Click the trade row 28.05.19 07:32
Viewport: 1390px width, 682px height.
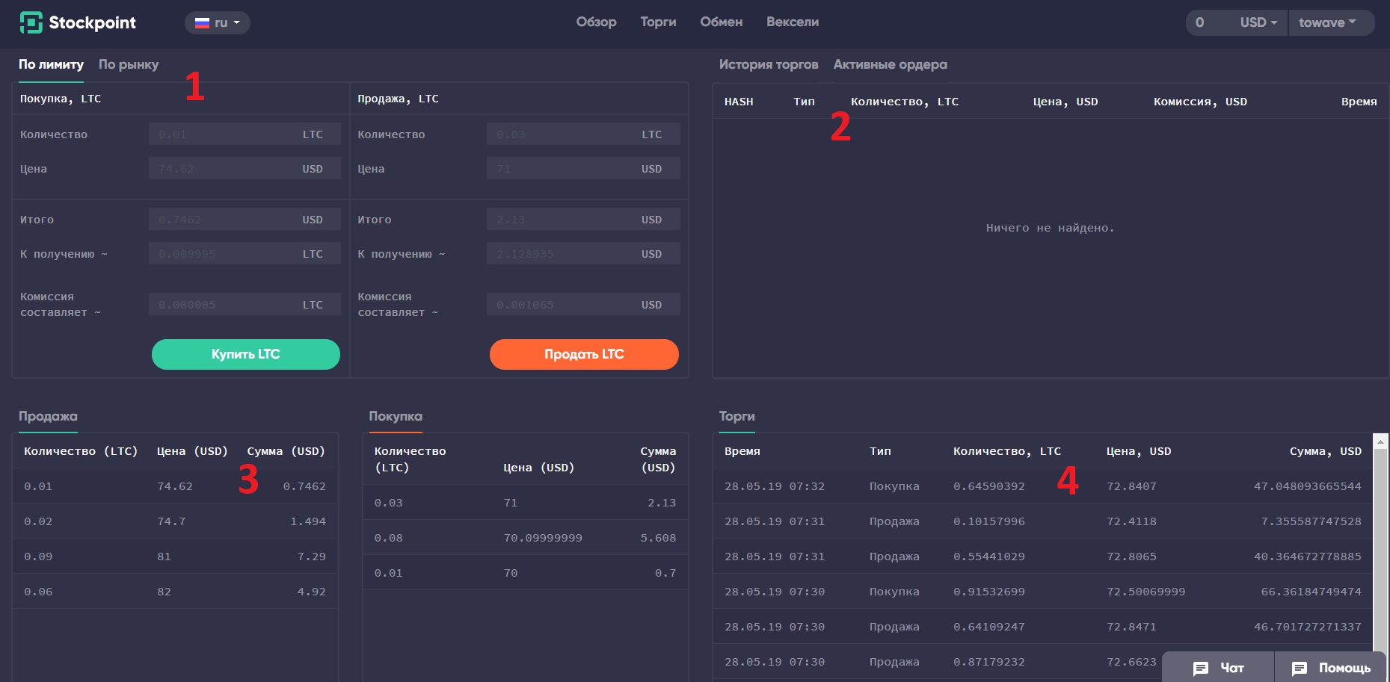coord(1043,486)
